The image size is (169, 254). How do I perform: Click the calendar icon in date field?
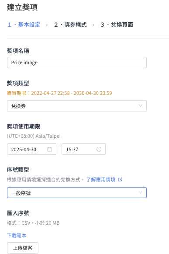click(x=49, y=149)
